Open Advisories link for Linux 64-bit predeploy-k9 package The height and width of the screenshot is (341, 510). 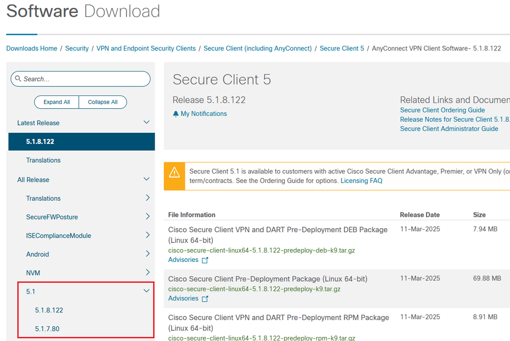[183, 298]
